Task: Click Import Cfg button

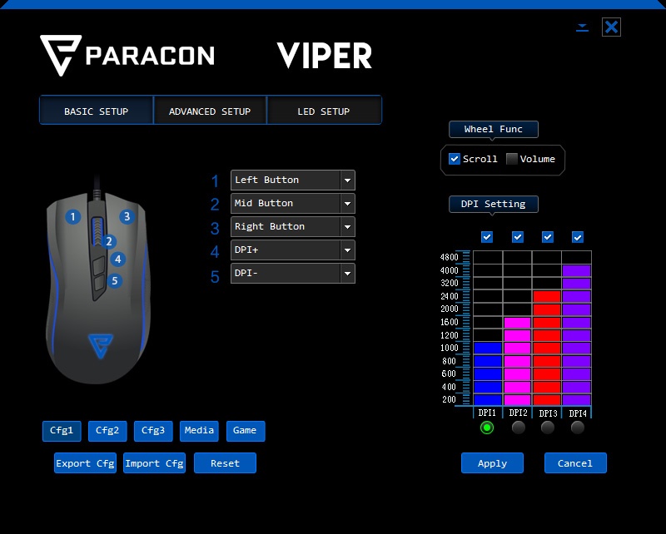Action: pos(154,463)
